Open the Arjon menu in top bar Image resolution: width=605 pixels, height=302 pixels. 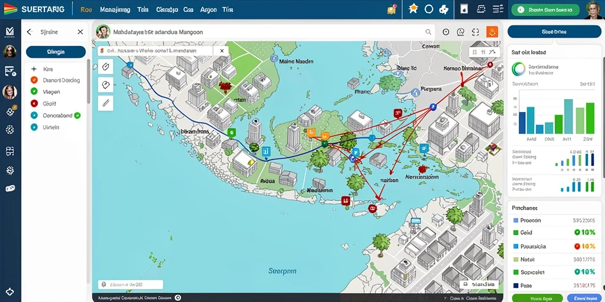click(209, 9)
